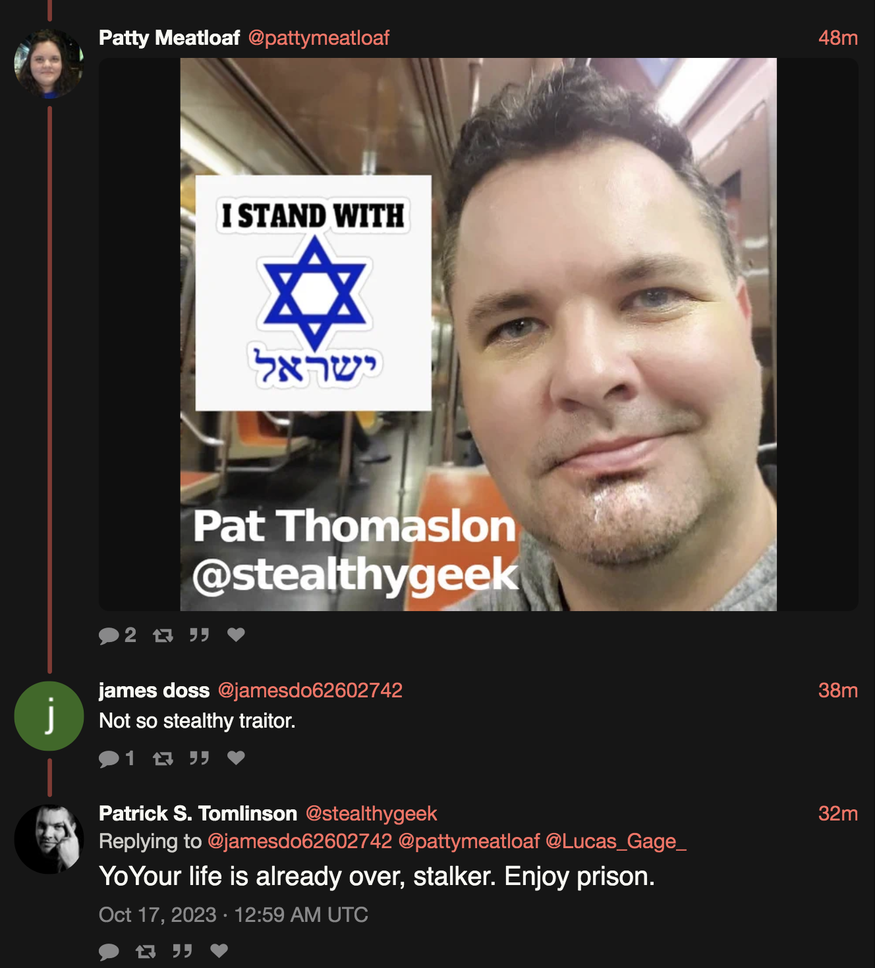
Task: Retweet Patrick S. Tomlinson's reply
Action: [x=146, y=952]
